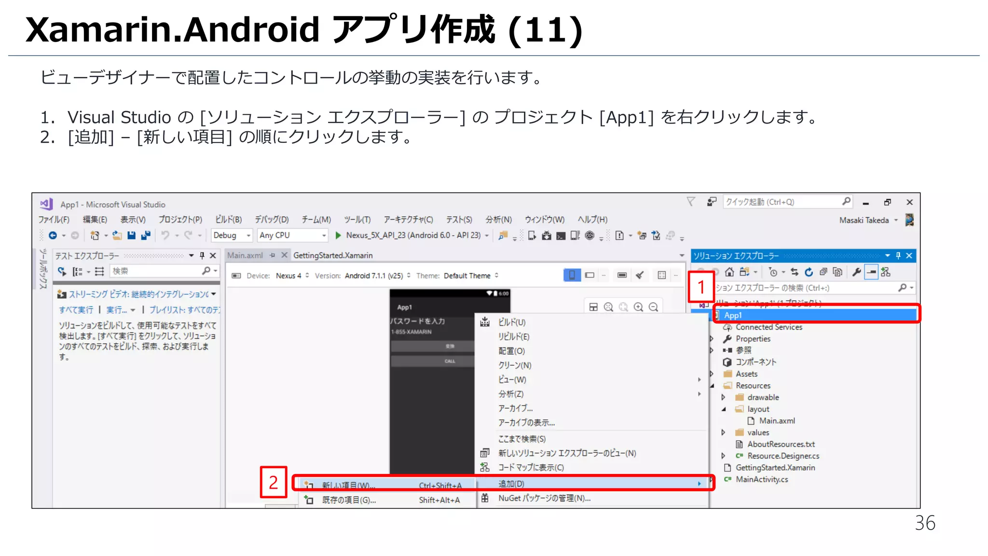The width and height of the screenshot is (988, 556).
Task: Toggle pin on Main.axml tab
Action: (272, 255)
